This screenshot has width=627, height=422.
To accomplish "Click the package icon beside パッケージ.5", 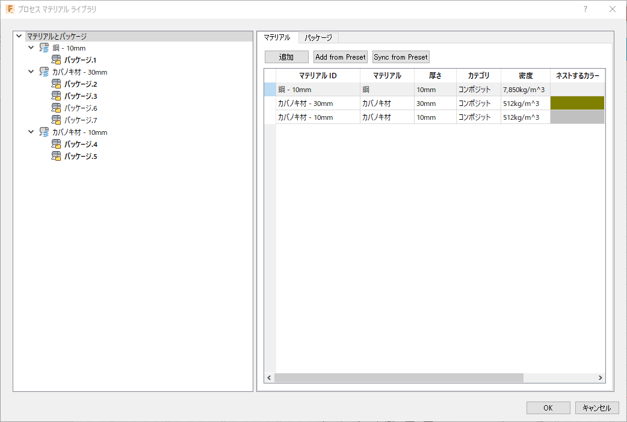I will pos(57,156).
